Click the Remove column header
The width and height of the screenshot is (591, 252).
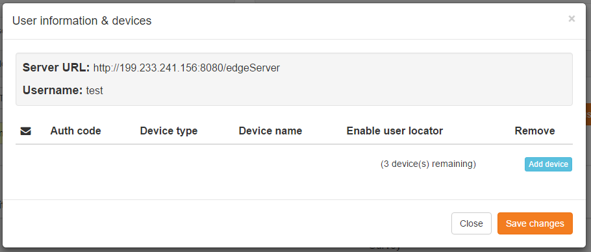[x=534, y=131]
